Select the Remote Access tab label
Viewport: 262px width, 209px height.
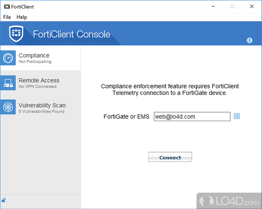pos(39,80)
